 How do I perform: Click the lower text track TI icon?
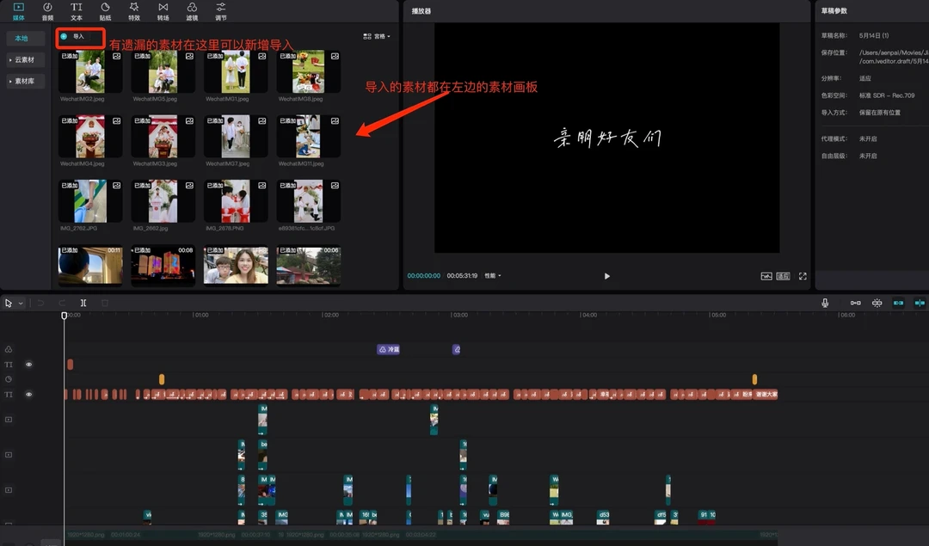tap(9, 395)
